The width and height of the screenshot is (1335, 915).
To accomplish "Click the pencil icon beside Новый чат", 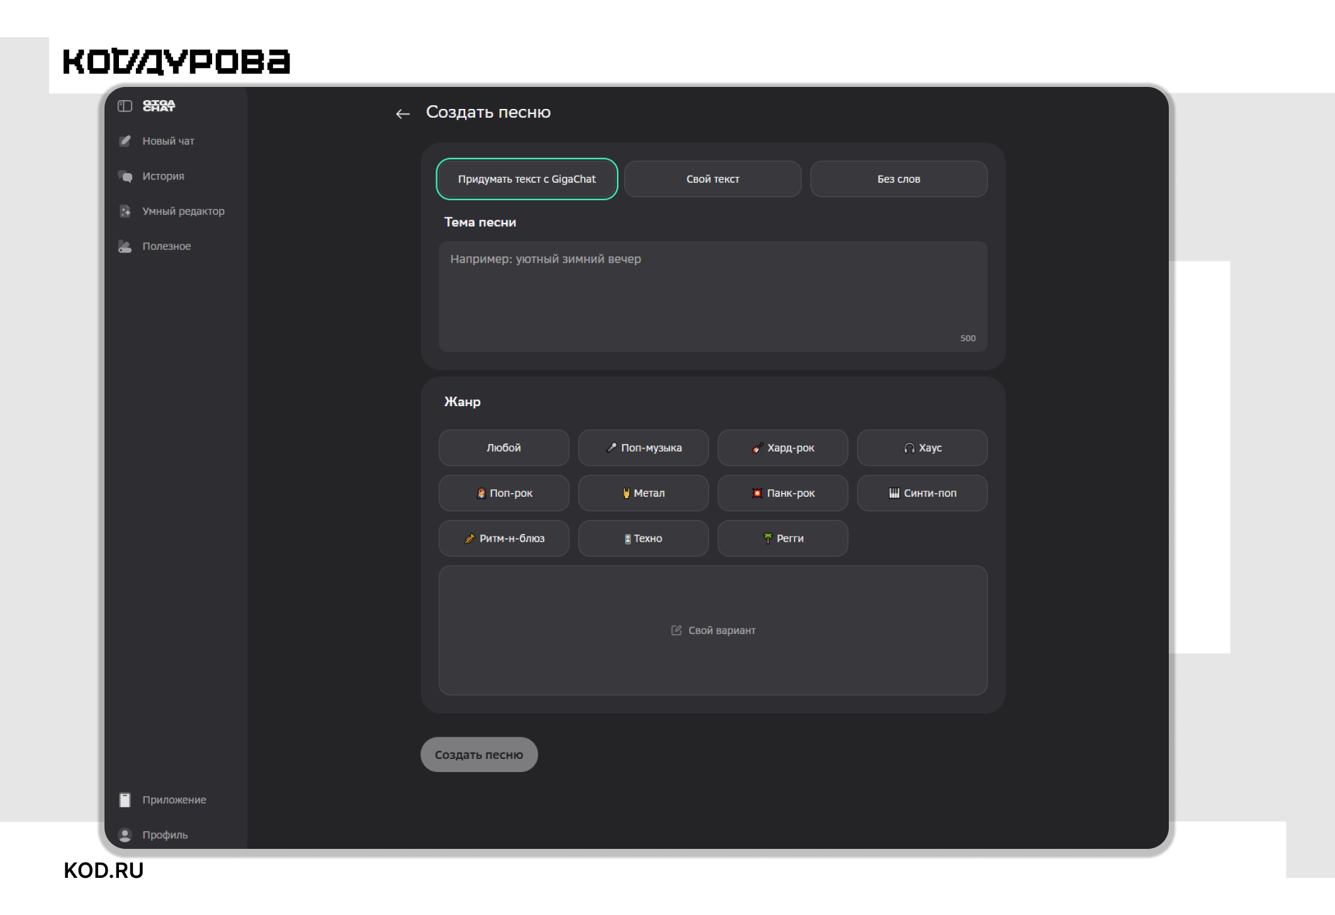I will (x=125, y=141).
